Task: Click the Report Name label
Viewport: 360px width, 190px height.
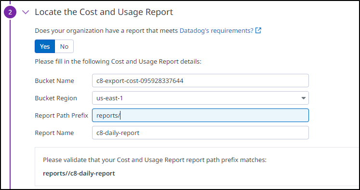Action: point(54,133)
